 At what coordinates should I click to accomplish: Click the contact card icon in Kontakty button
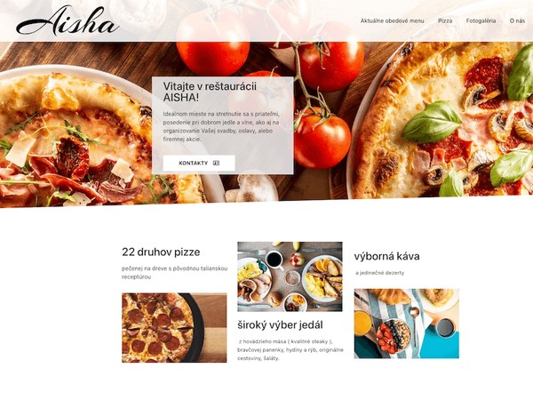216,164
